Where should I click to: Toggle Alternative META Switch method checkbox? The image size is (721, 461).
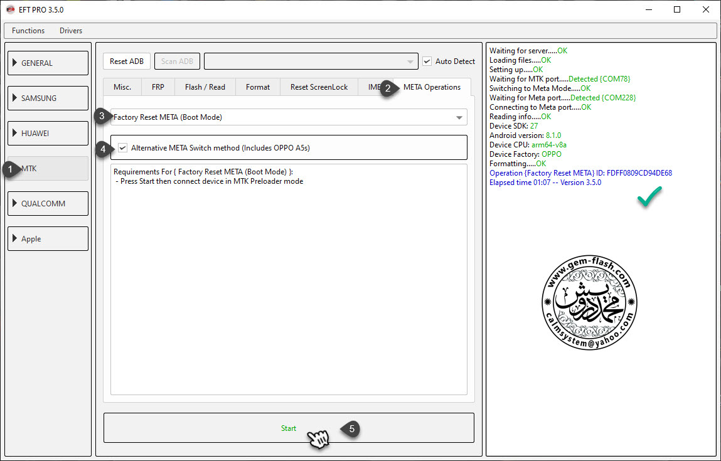[x=123, y=148]
